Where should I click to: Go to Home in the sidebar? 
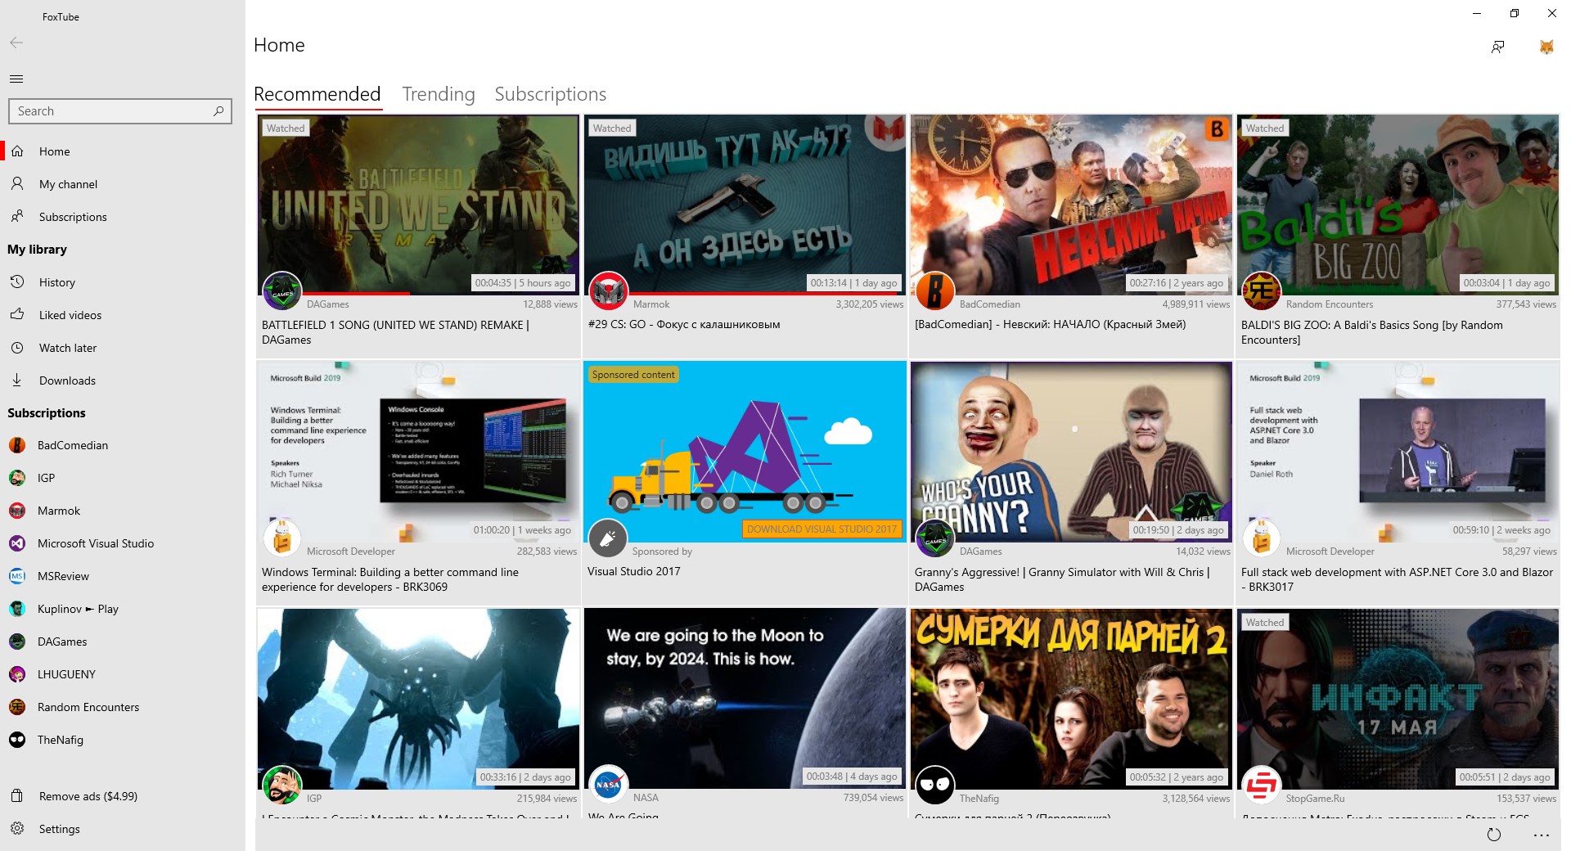(123, 151)
